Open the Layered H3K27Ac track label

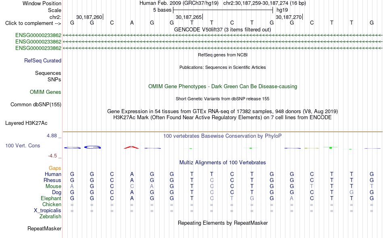(26, 123)
